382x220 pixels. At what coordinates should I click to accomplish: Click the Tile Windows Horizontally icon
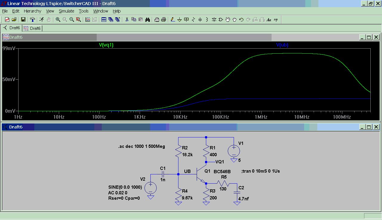pyautogui.click(x=104, y=20)
